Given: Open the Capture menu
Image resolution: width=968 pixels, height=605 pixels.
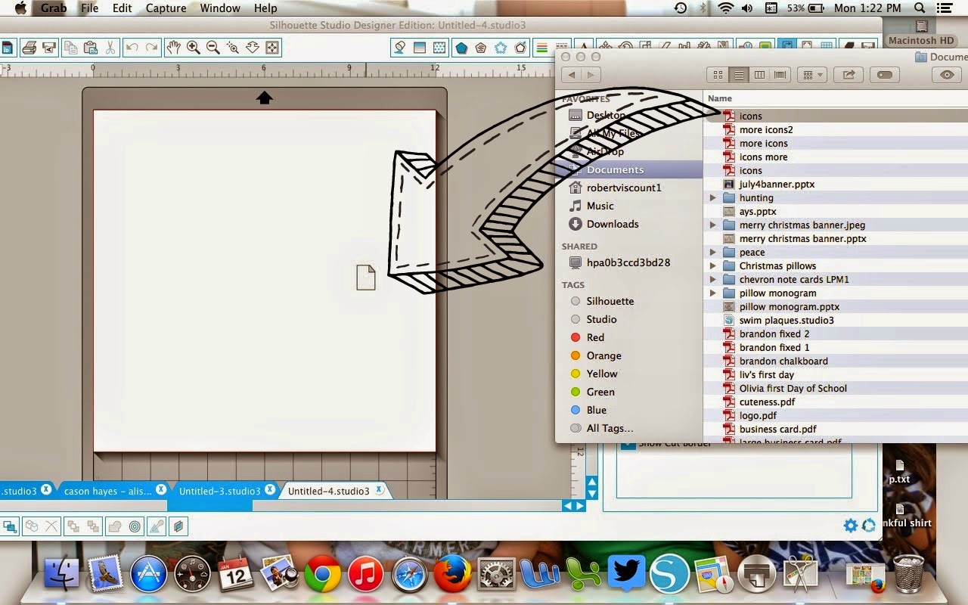Looking at the screenshot, I should point(166,8).
